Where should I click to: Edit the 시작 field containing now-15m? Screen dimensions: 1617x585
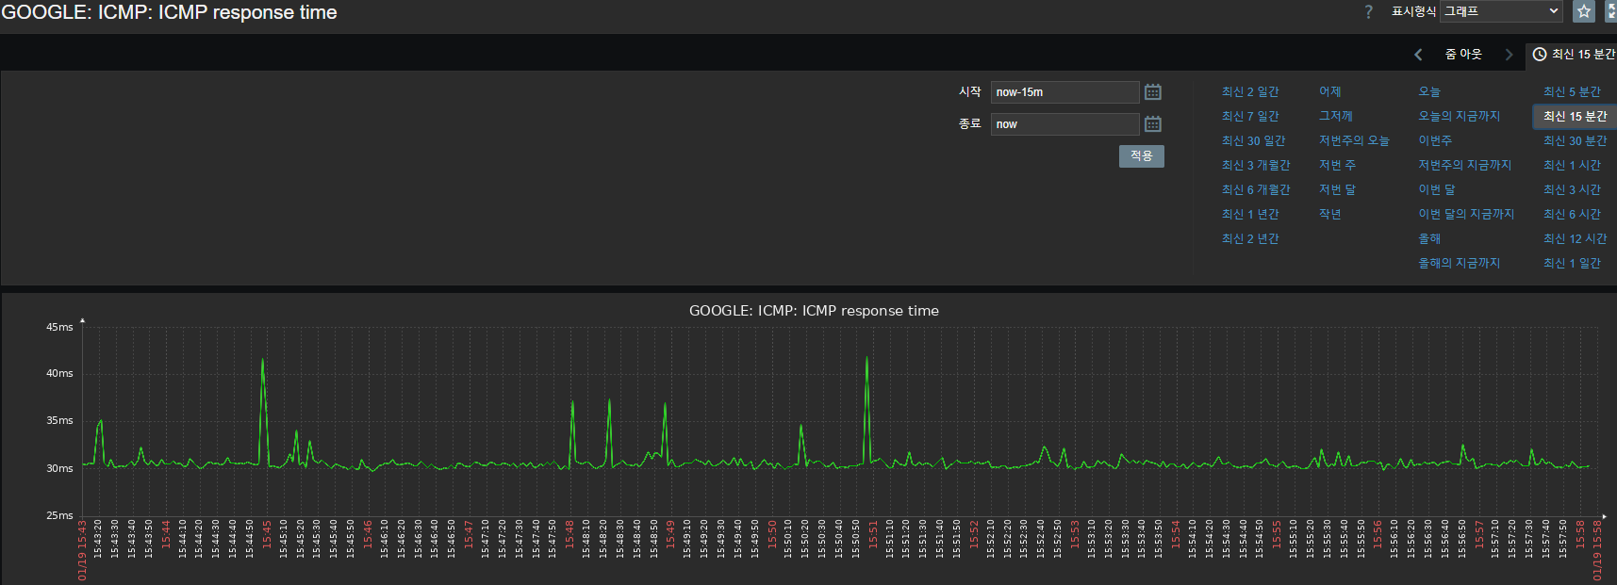coord(1064,92)
